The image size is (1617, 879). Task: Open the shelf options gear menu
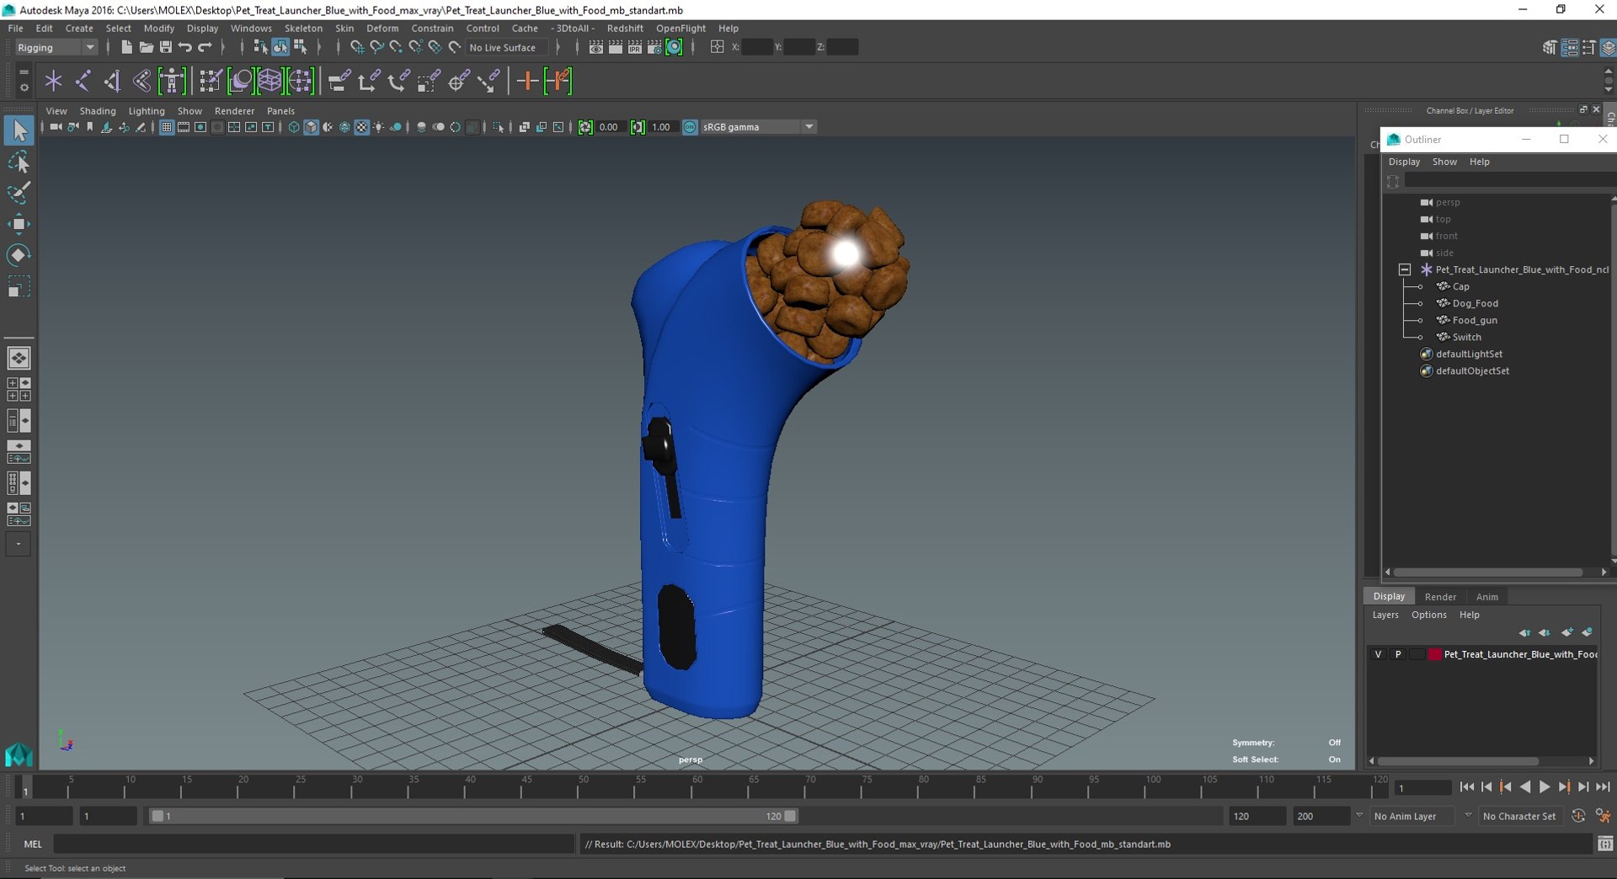[x=24, y=87]
